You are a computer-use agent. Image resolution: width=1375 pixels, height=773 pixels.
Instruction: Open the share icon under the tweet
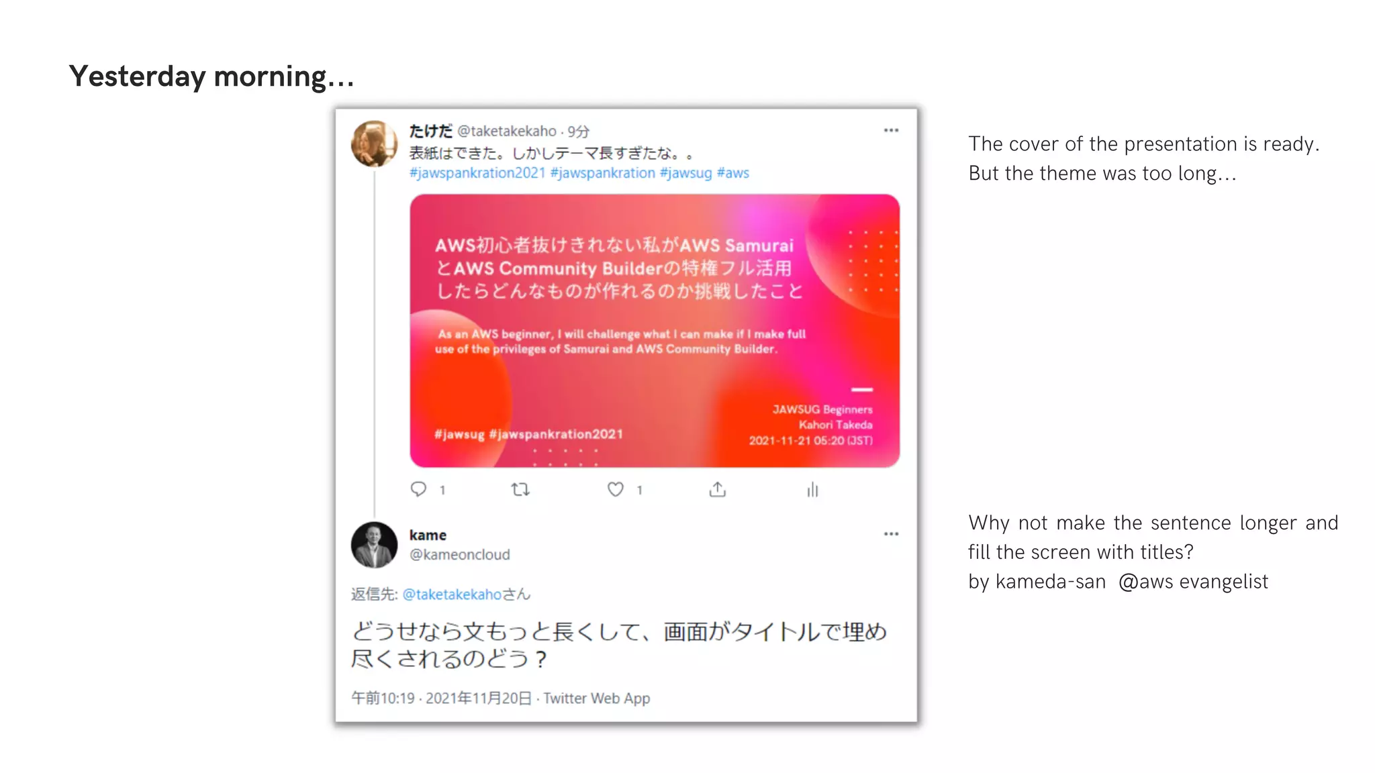[x=718, y=489]
